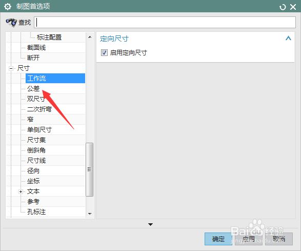Select 工作流 in the tree

55,78
